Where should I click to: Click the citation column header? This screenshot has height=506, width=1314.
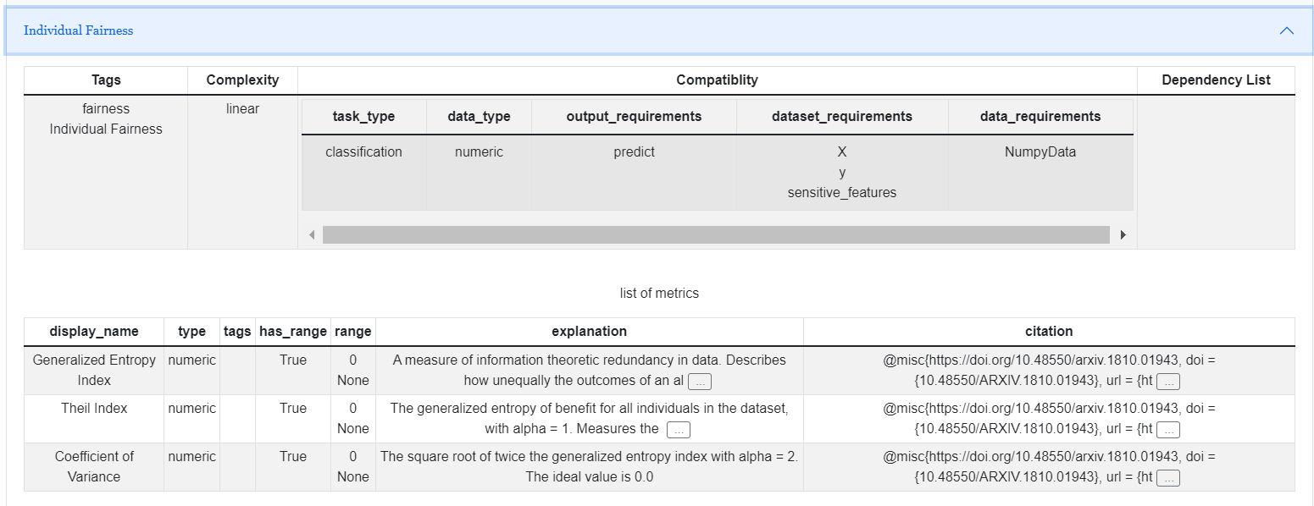click(1049, 332)
